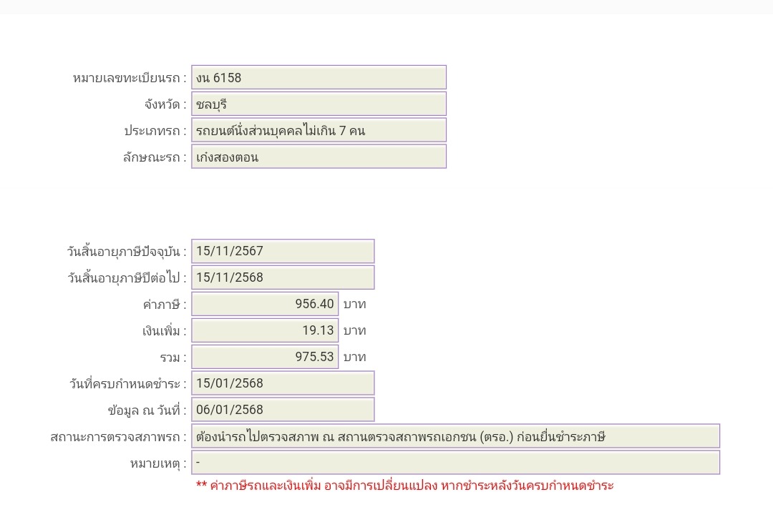This screenshot has height=507, width=773.
Task: Click the label วันสิ้นอายุภาษีปีต่อไป
Action: [127, 278]
